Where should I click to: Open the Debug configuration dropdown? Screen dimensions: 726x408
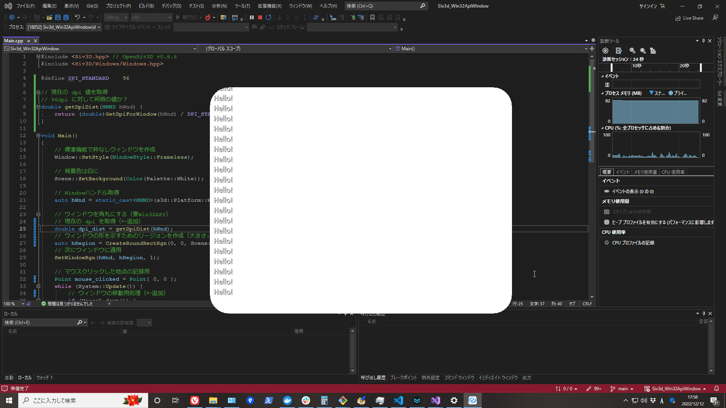tap(116, 17)
